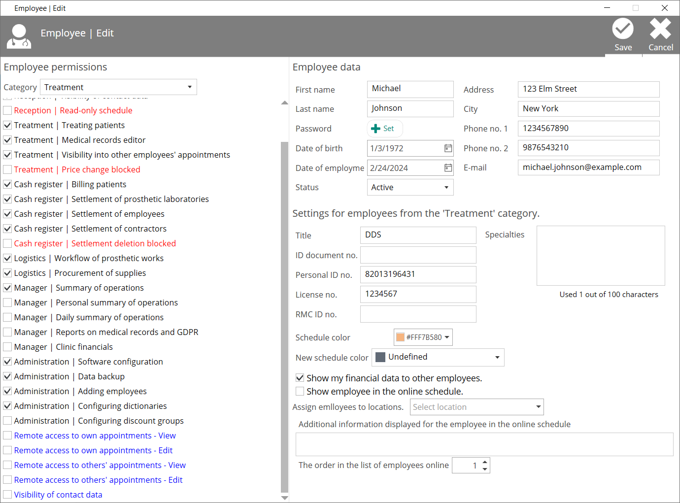Uncheck 'Administration | Software configuration' permission
680x503 pixels.
pos(7,362)
